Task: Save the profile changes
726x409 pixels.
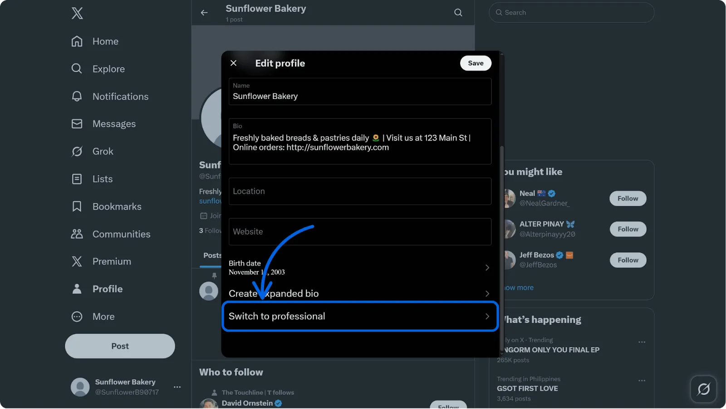Action: click(476, 63)
